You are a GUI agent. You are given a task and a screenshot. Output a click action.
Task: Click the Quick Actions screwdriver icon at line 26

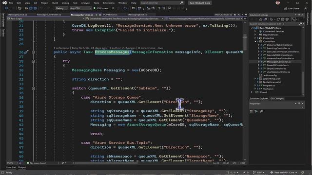coord(26,52)
